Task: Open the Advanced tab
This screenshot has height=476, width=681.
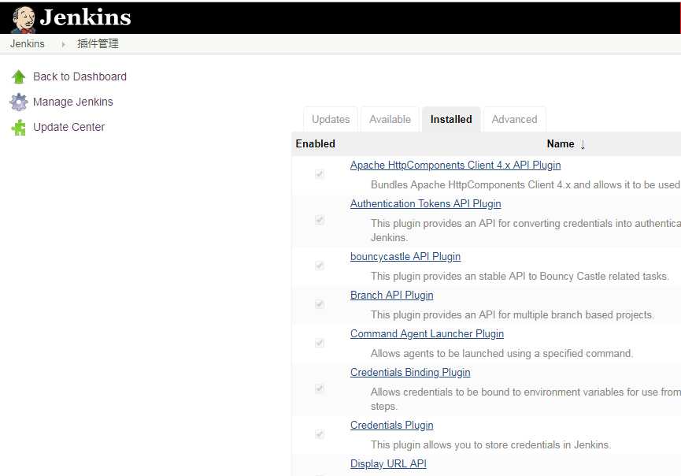Action: pyautogui.click(x=514, y=119)
